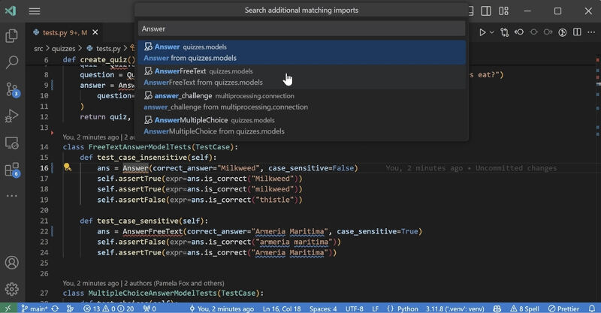Screen dimensions: 601x313
Task: Open the Run and Debug view
Action: click(x=12, y=116)
